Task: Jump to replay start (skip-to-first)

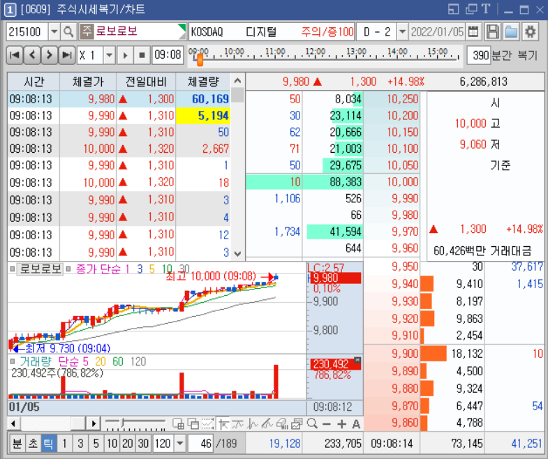Action: tap(15, 55)
